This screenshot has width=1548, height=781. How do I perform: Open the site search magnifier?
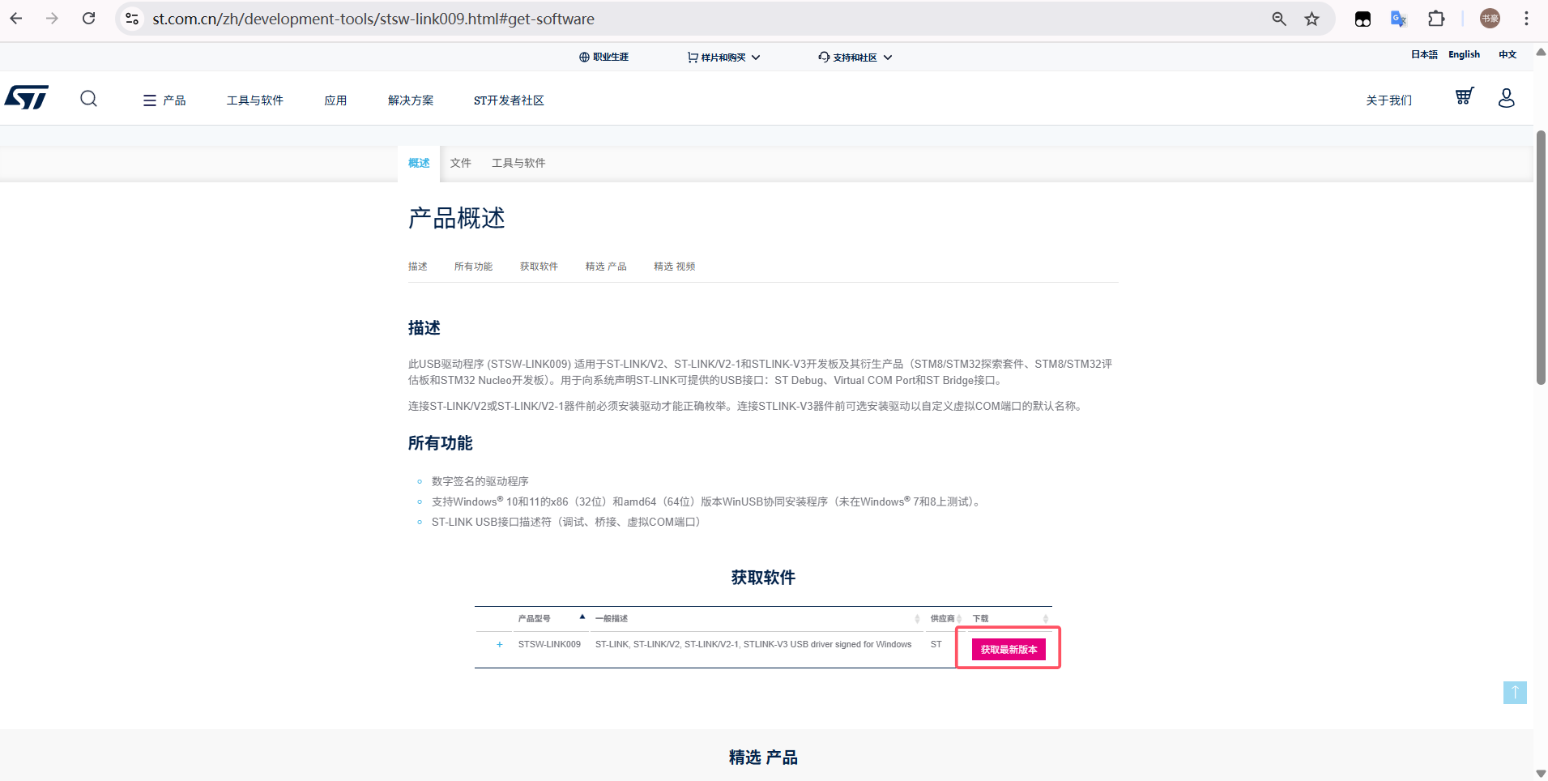tap(89, 99)
